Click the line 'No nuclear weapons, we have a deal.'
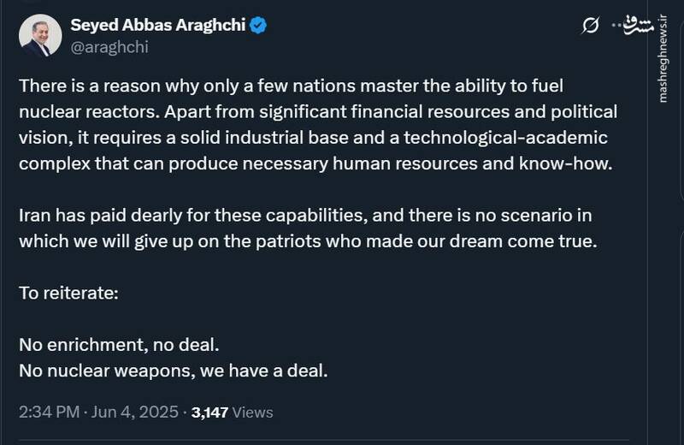Screen dimensions: 684x445 (174, 371)
